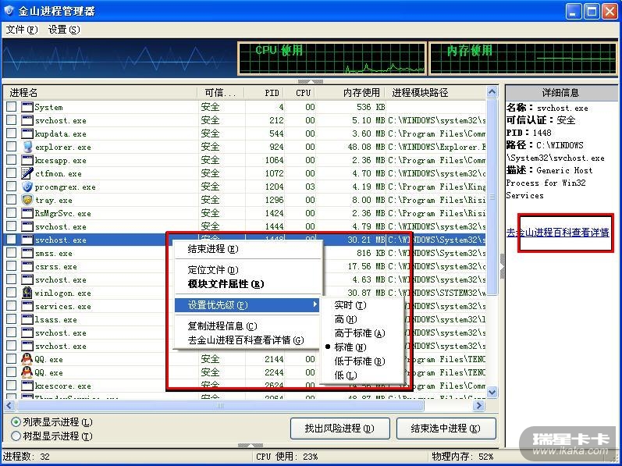Open 去金山进程百科查看详情 link in details panel
Image resolution: width=622 pixels, height=466 pixels.
tap(558, 233)
